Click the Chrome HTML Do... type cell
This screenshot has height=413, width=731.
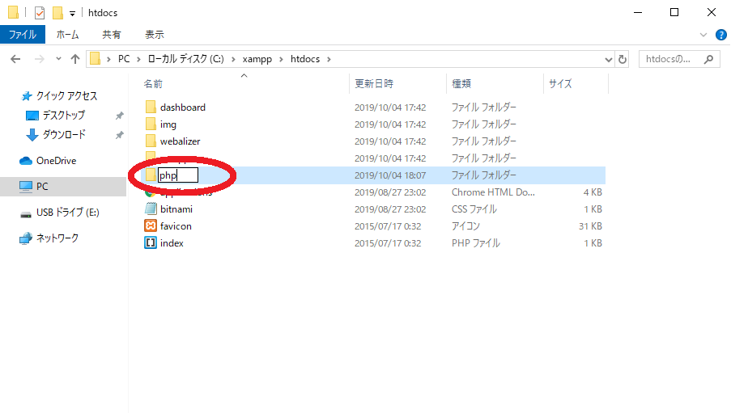(x=493, y=192)
